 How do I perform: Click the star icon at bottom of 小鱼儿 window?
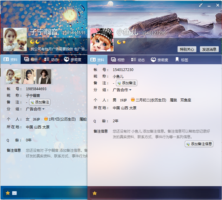click(x=95, y=193)
